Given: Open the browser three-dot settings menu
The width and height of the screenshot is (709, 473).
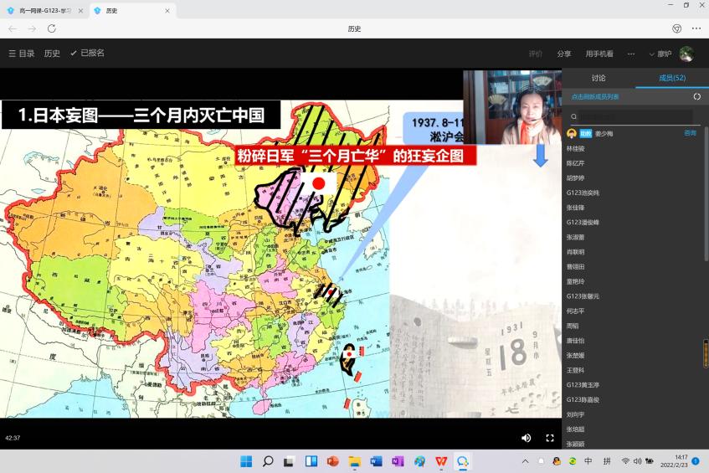Looking at the screenshot, I should 696,28.
